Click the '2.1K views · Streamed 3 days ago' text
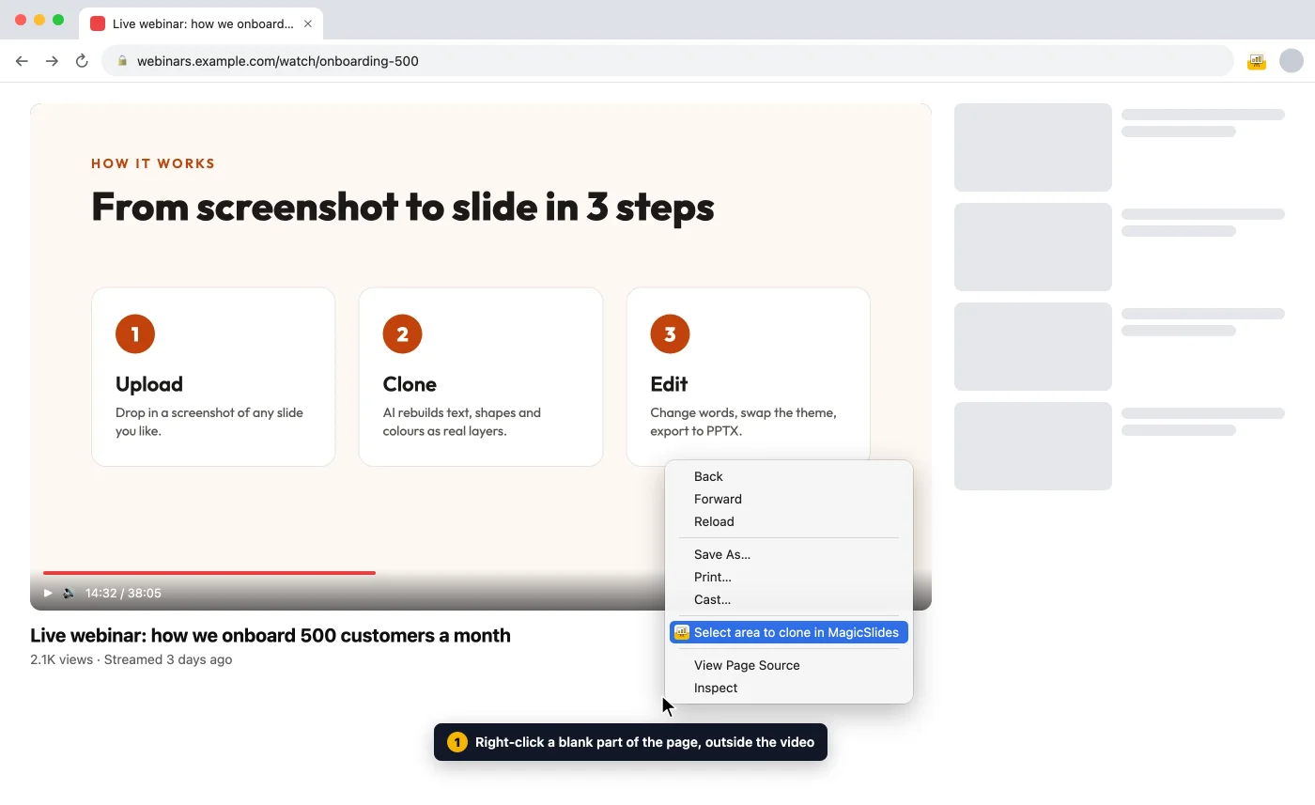 131,659
